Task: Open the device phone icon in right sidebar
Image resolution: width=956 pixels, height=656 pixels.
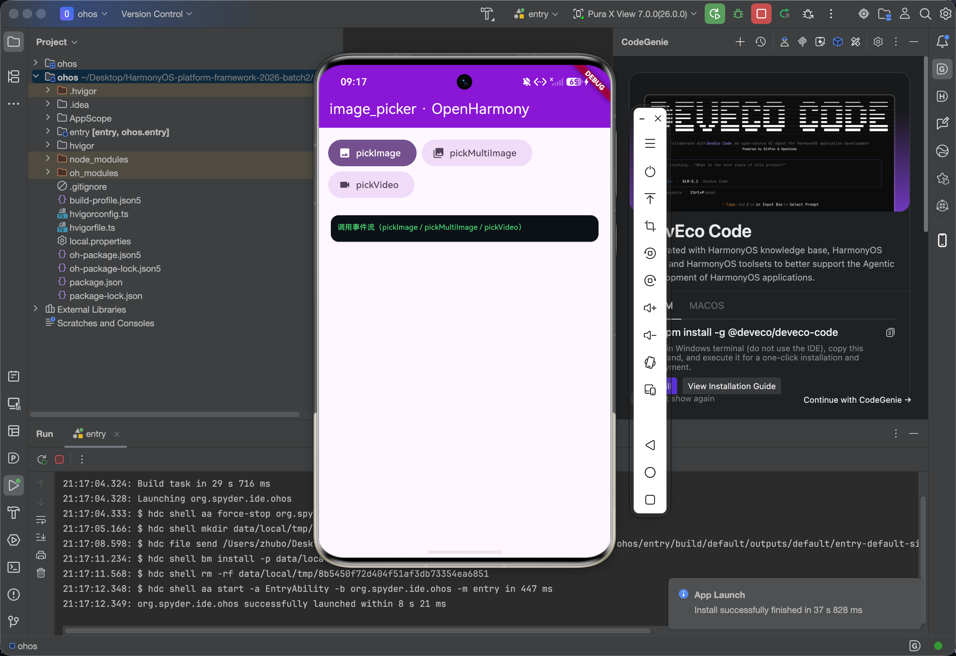Action: [x=942, y=240]
